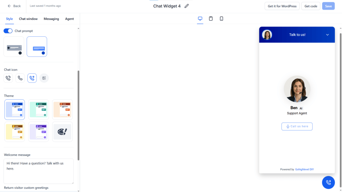
Task: Click the settings panel vertical scrollbar
Action: (x=78, y=115)
